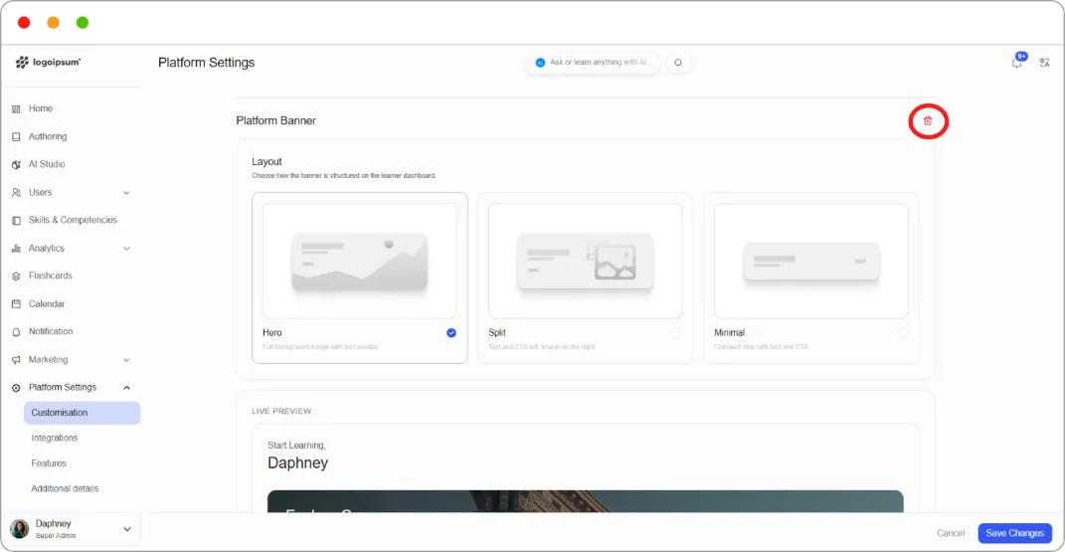Click the Start Learning greeting text

tap(296, 446)
